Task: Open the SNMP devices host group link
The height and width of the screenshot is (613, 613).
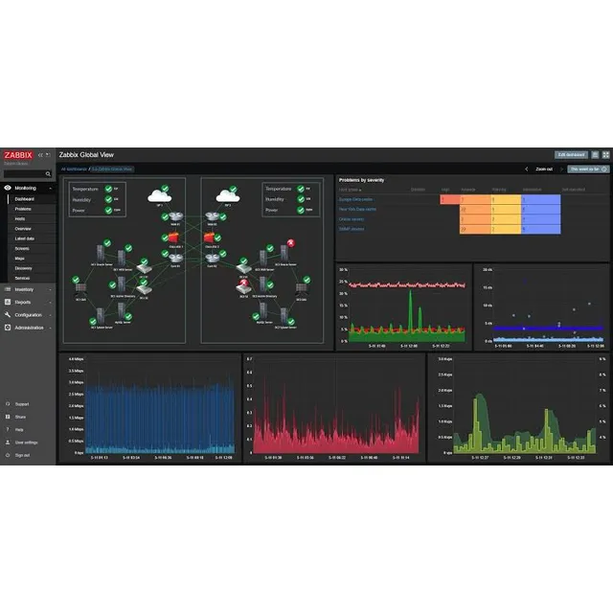Action: (x=352, y=229)
